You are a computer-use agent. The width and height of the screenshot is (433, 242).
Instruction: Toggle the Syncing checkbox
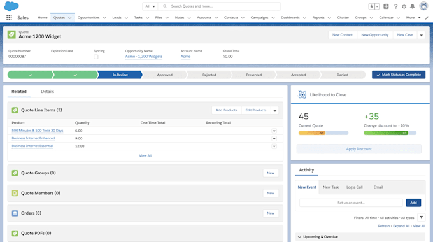[96, 57]
